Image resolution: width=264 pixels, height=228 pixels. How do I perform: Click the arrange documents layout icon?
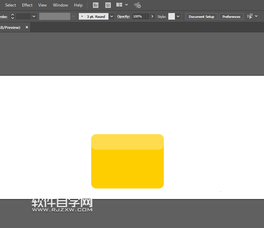120,5
